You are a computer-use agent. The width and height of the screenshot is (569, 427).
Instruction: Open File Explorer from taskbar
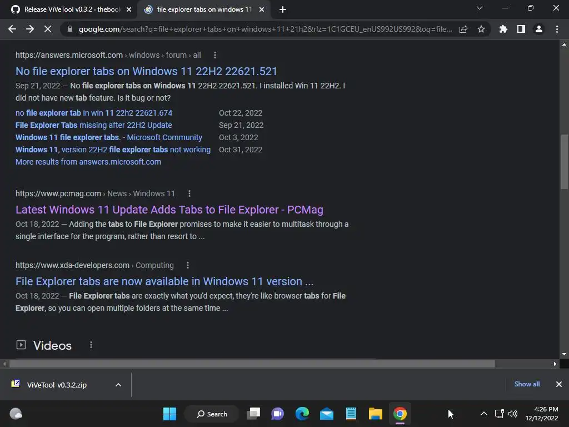coord(376,414)
